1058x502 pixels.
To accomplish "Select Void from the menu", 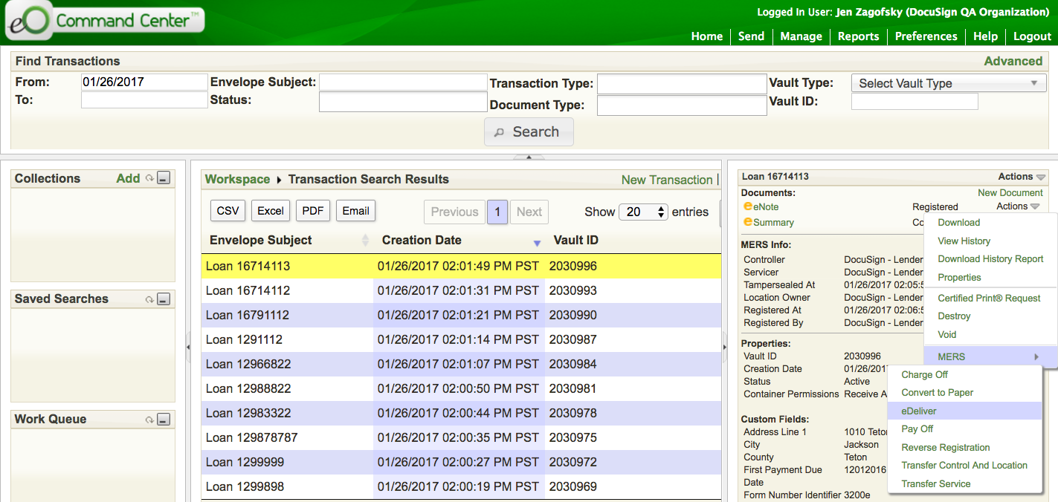I will tap(946, 334).
